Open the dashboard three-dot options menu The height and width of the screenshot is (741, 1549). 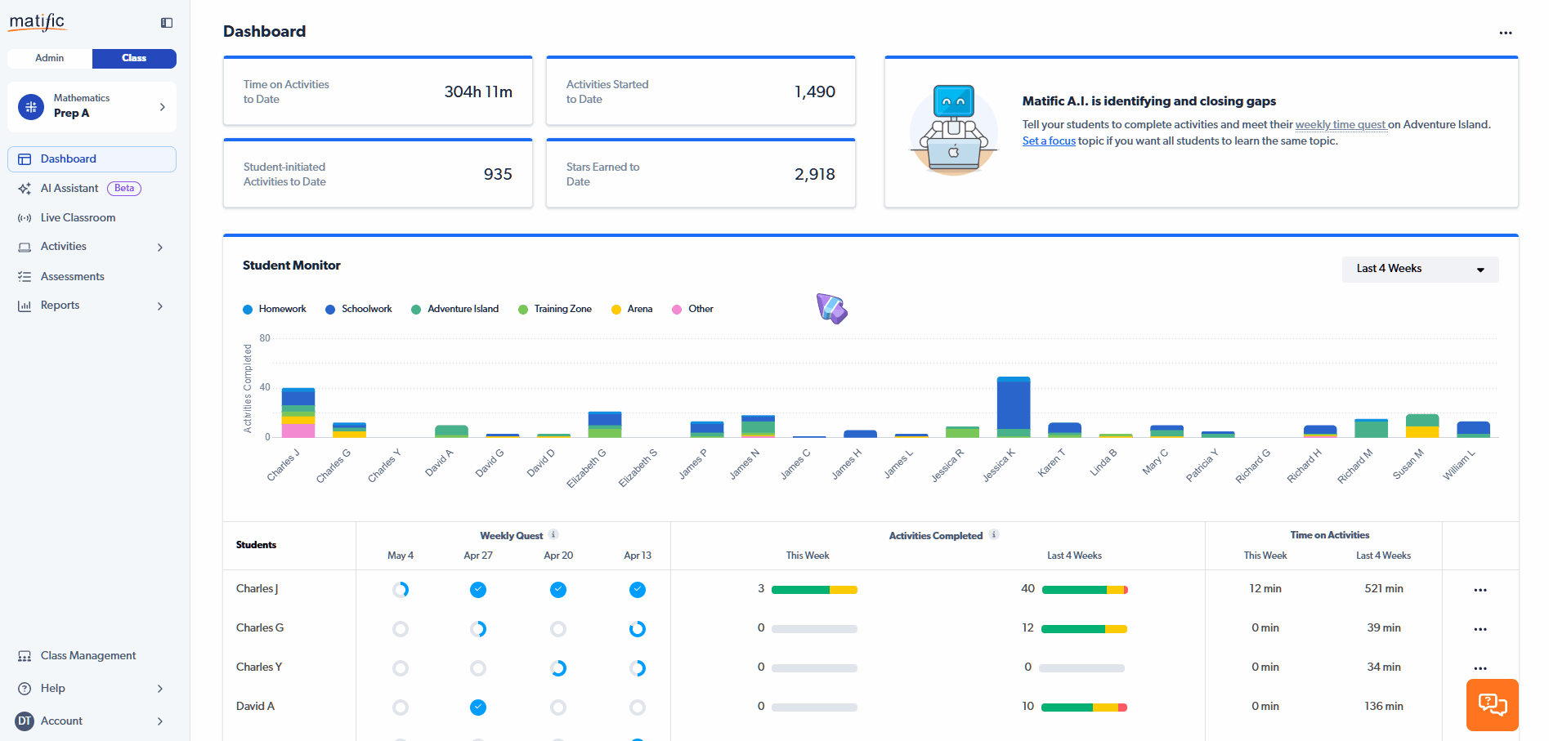(1506, 33)
